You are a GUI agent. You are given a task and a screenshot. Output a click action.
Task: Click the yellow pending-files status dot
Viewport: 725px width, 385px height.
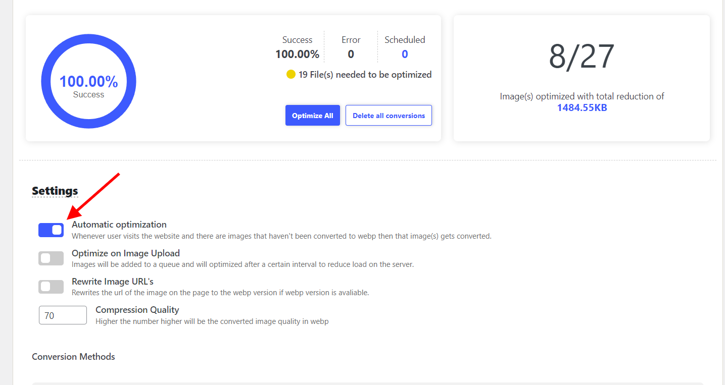coord(291,75)
